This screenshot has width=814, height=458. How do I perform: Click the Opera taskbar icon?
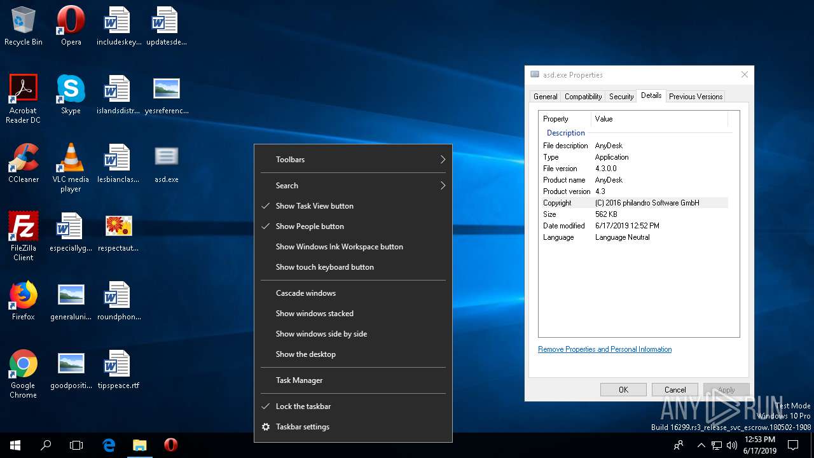point(170,445)
